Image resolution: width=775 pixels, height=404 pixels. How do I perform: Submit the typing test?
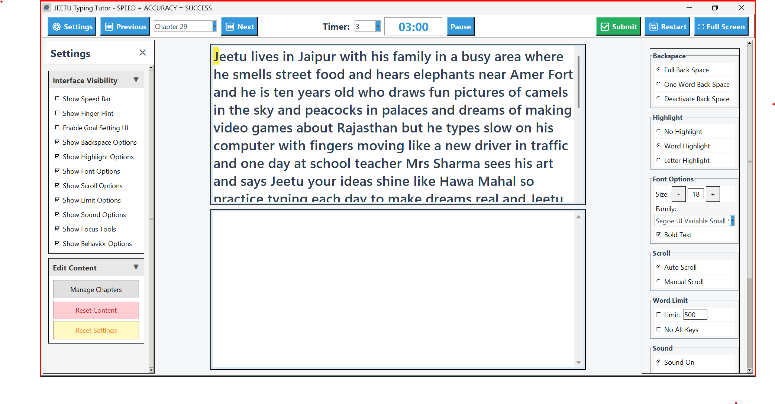click(x=618, y=27)
